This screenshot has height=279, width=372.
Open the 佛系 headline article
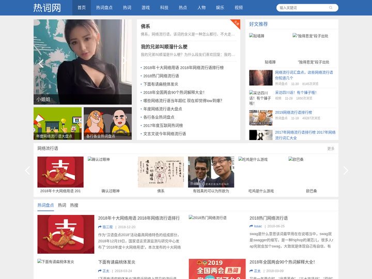pyautogui.click(x=145, y=26)
